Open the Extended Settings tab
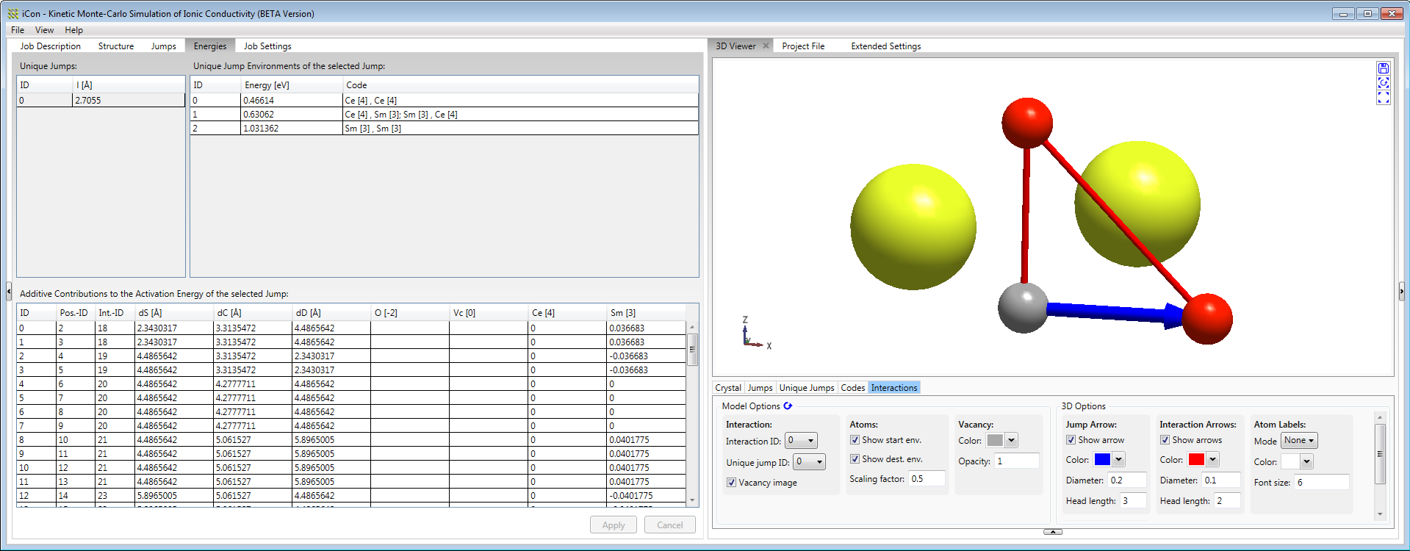 885,46
